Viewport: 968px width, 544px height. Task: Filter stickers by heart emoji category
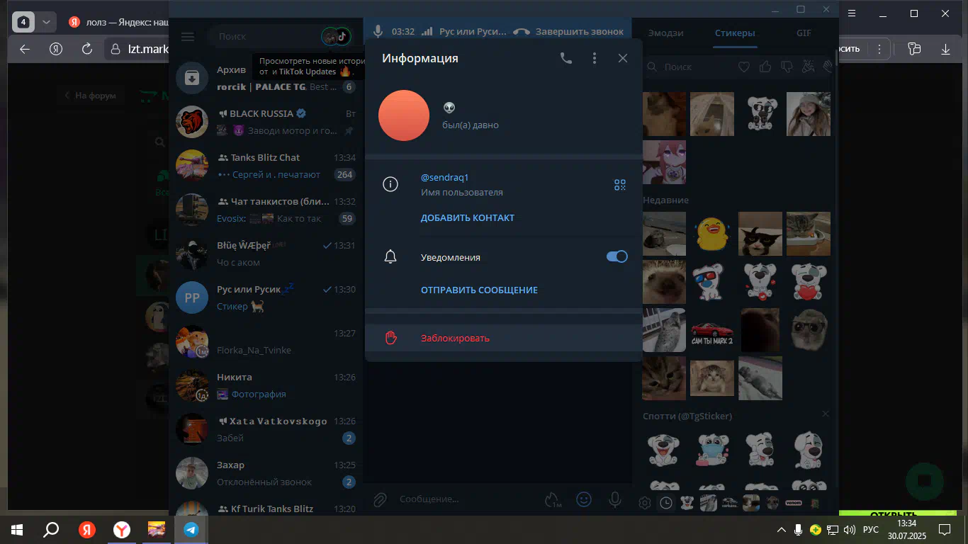(744, 67)
